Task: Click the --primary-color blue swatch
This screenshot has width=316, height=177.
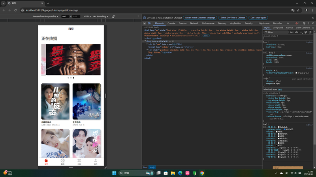Action: click(x=284, y=129)
